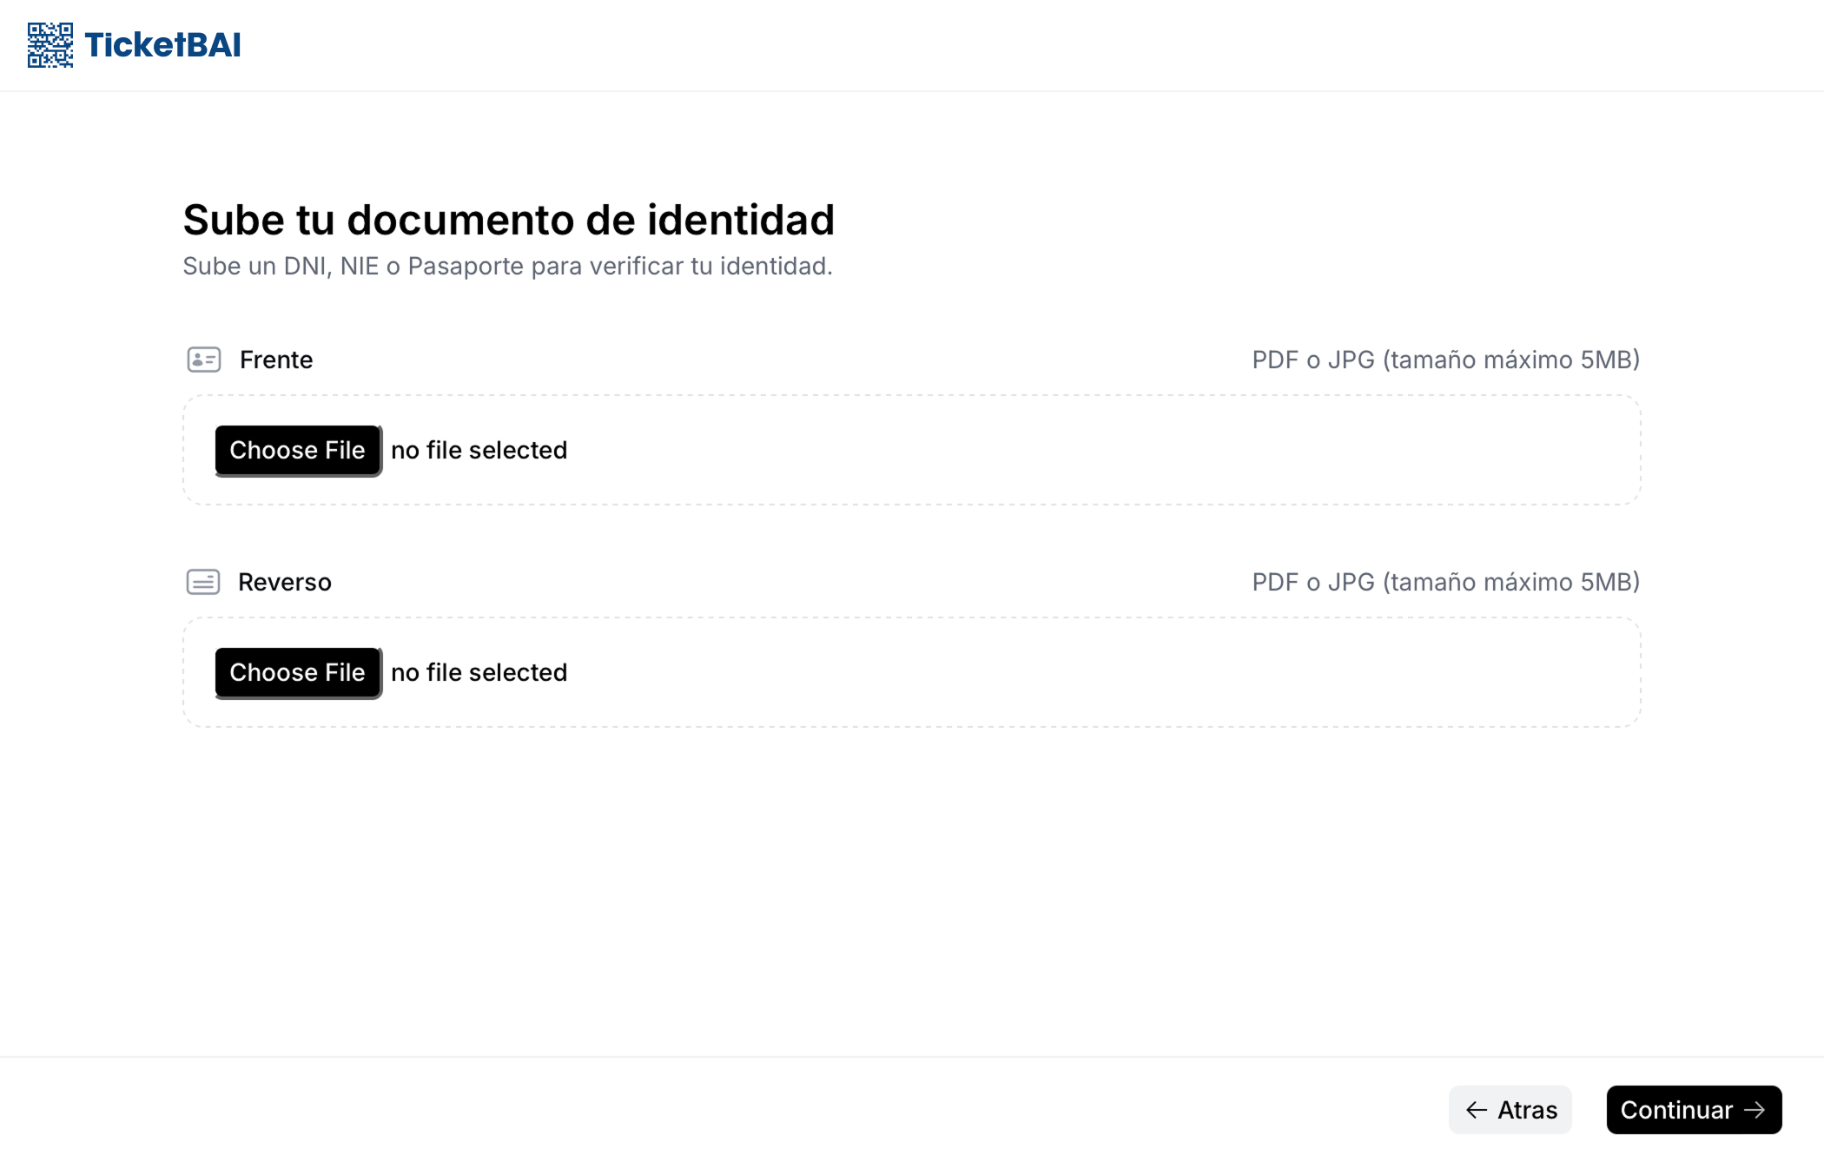The image size is (1824, 1162).
Task: Click the right arrow icon in Continuar
Action: tap(1755, 1110)
